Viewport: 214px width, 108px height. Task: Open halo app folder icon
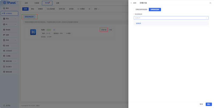tap(54, 30)
